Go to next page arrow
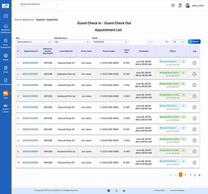The width and height of the screenshot is (208, 194). point(195,175)
